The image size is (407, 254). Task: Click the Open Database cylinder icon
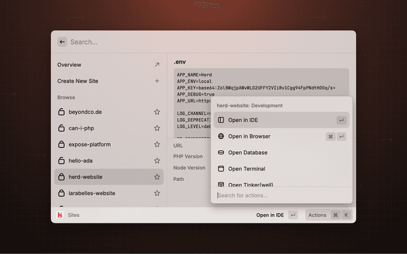pyautogui.click(x=221, y=152)
